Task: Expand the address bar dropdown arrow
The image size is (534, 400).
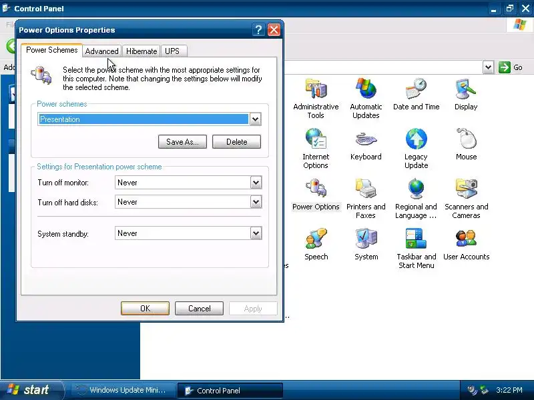Action: (488, 67)
